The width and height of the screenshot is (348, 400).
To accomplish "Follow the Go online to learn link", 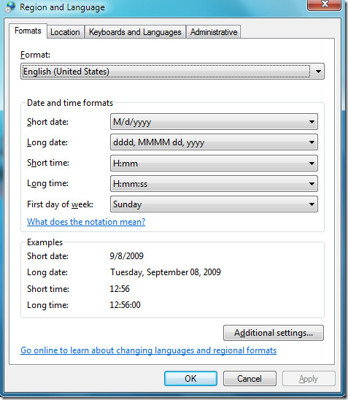I will pos(148,350).
